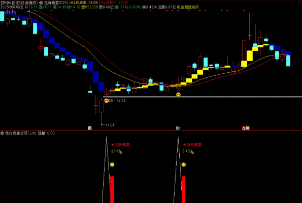Select the red 涨 event marker
The width and height of the screenshot is (302, 203).
click(244, 128)
